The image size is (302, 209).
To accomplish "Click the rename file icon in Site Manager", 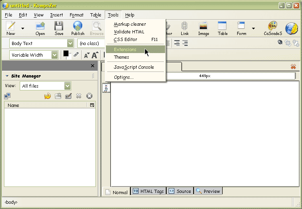I will tap(68, 96).
